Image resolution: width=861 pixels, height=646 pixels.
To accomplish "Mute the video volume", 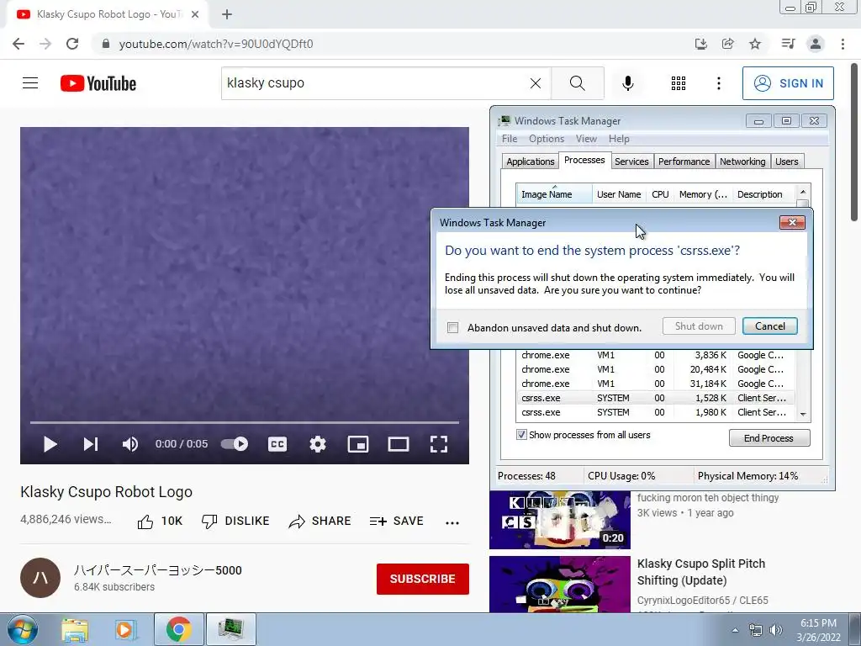I will tap(130, 444).
